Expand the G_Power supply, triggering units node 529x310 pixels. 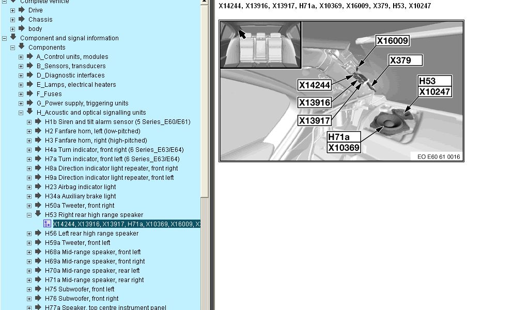pos(21,103)
